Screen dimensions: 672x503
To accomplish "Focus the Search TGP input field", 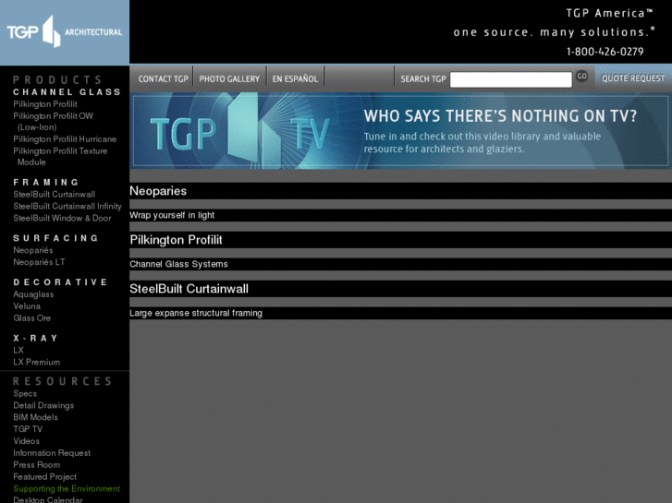I will (511, 79).
